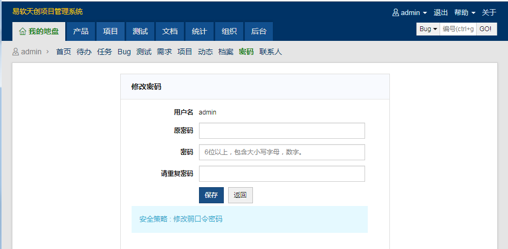The width and height of the screenshot is (508, 249).
Task: Open the Bug search type dropdown
Action: [428, 29]
